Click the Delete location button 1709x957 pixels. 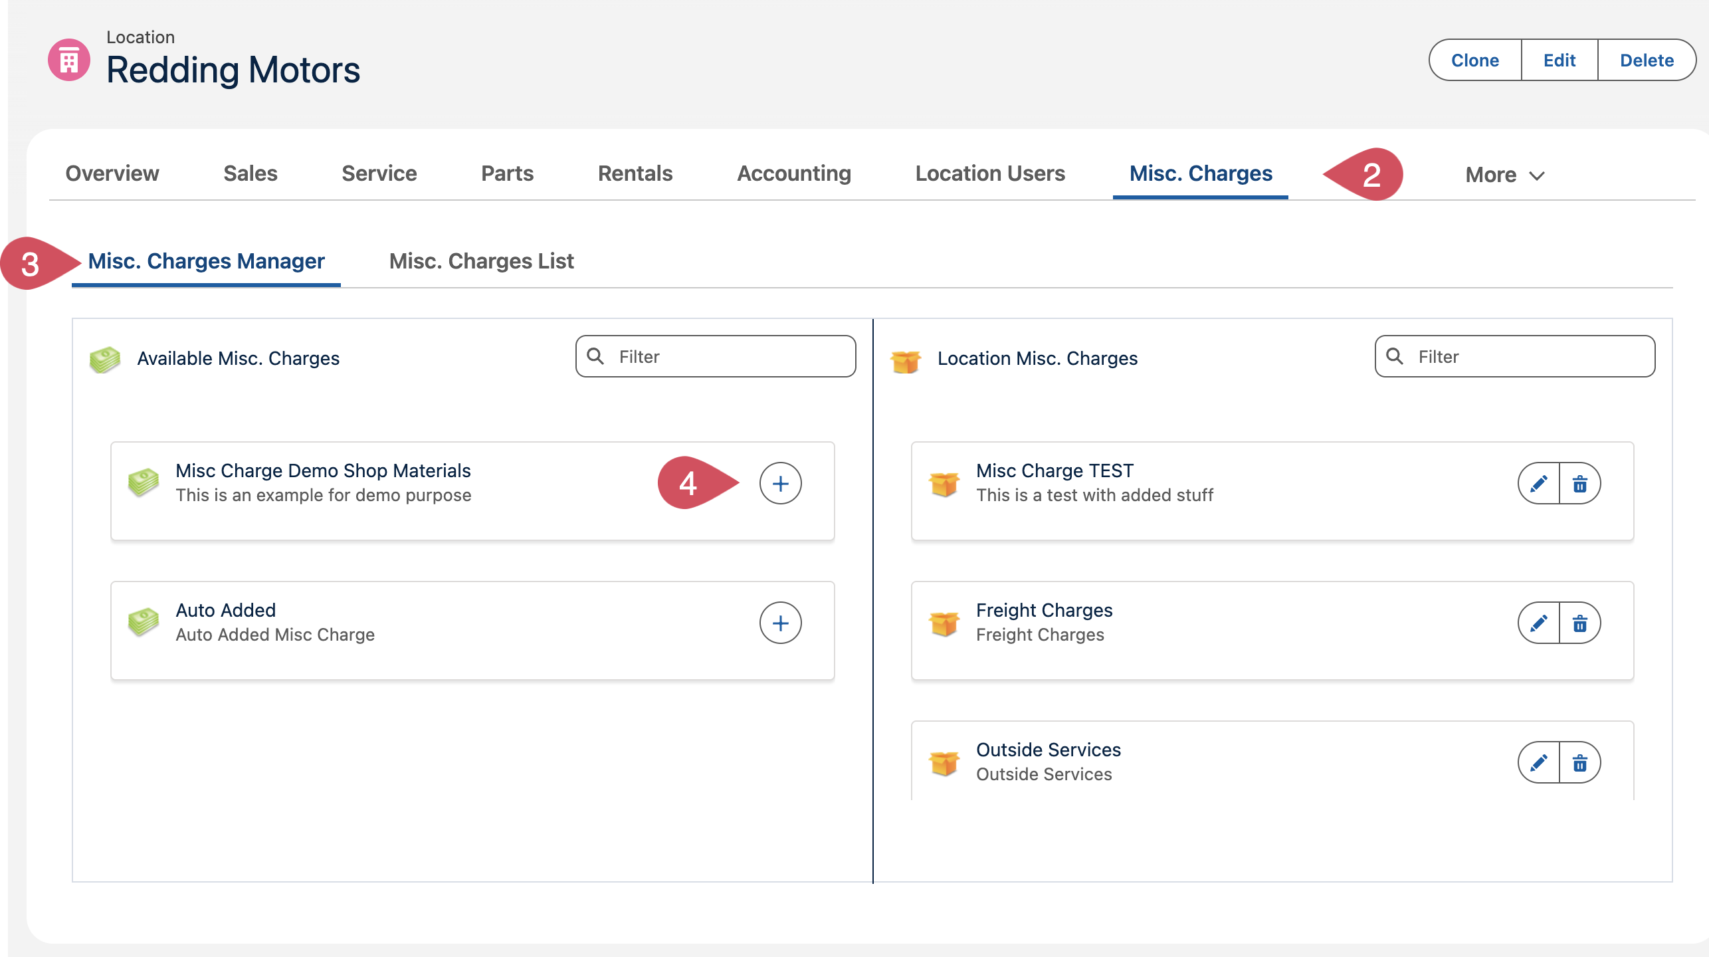[1647, 60]
